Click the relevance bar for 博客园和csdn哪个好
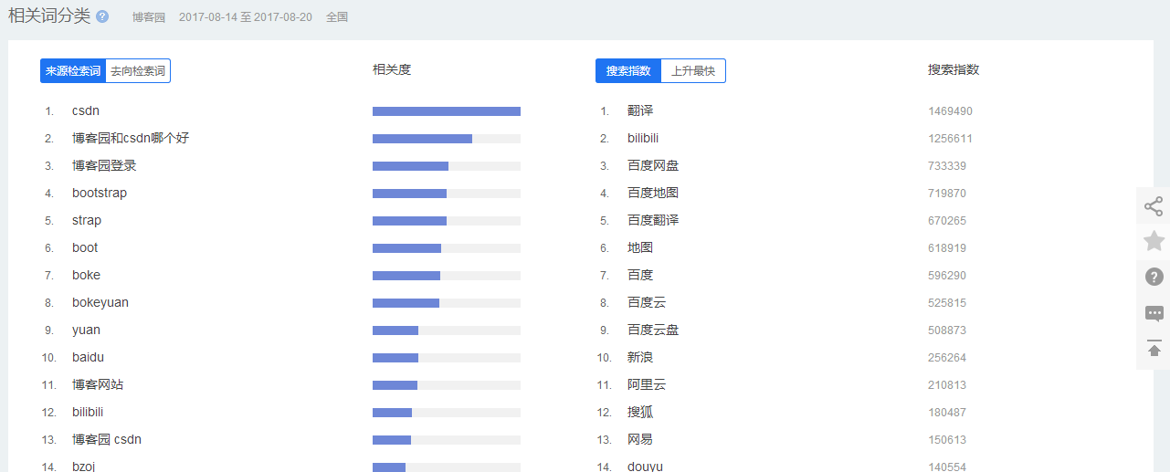 (447, 139)
